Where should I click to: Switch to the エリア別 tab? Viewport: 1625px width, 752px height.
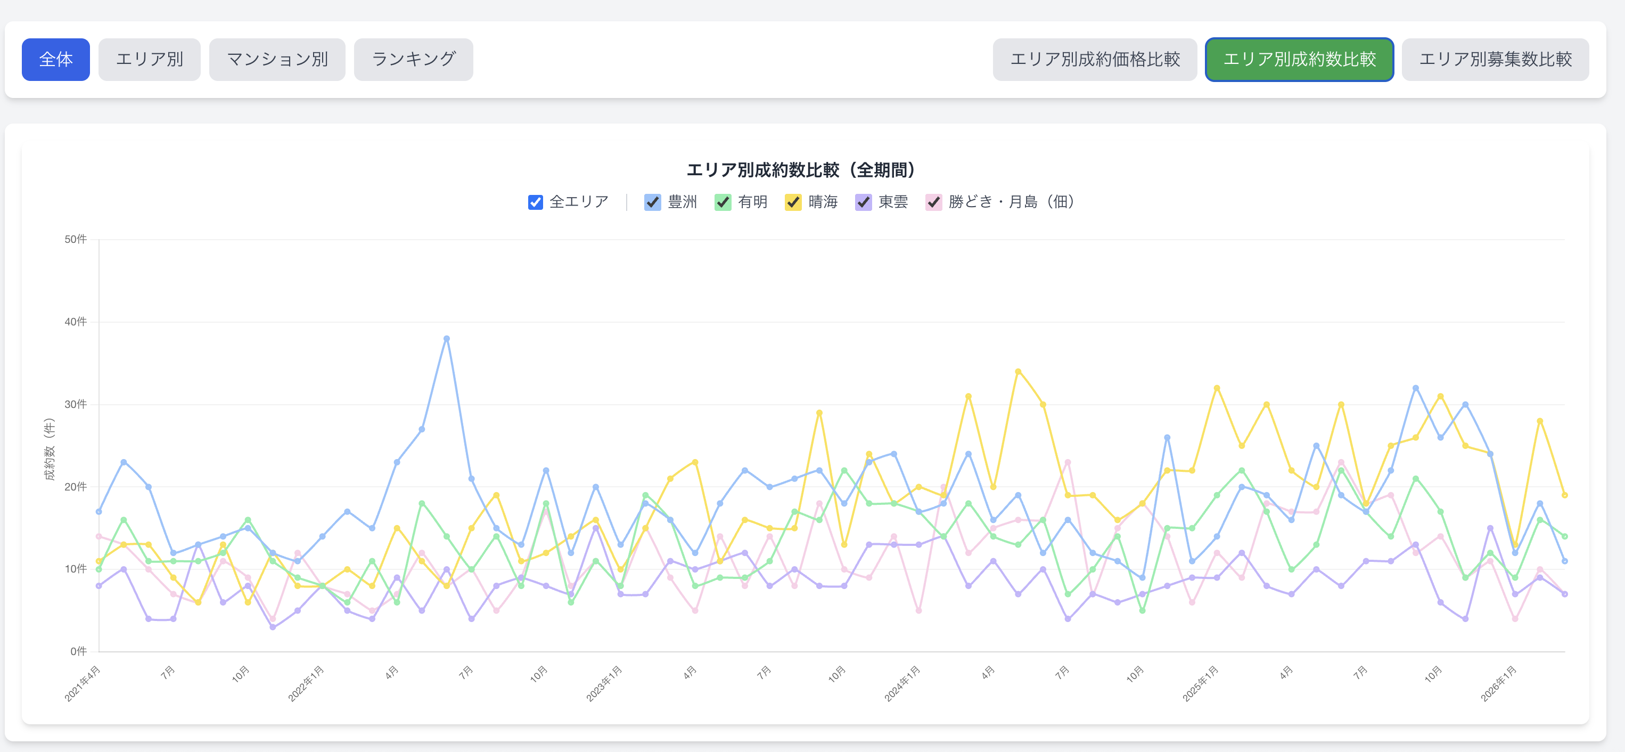coord(149,59)
